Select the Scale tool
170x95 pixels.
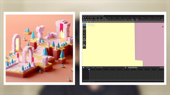84,36
